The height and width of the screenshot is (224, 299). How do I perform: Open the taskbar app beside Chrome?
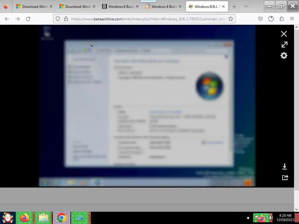click(x=80, y=218)
